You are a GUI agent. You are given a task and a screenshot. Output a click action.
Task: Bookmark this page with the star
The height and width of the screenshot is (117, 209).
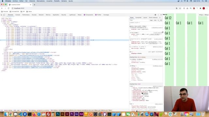coord(180,8)
